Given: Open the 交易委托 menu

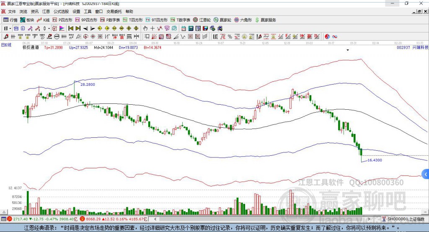Looking at the screenshot, I should (x=114, y=11).
